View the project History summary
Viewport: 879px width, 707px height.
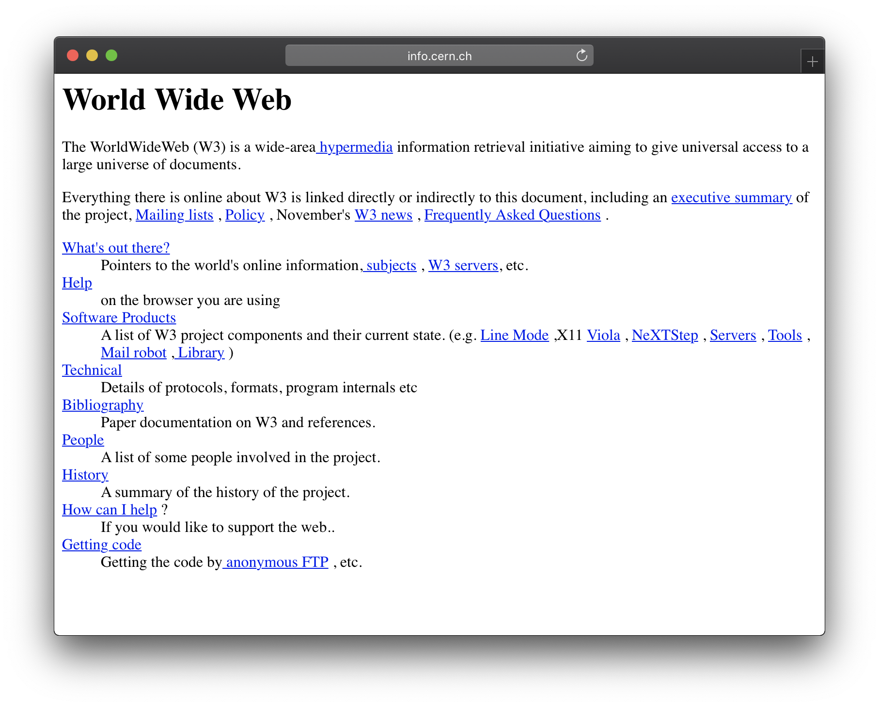click(x=85, y=475)
